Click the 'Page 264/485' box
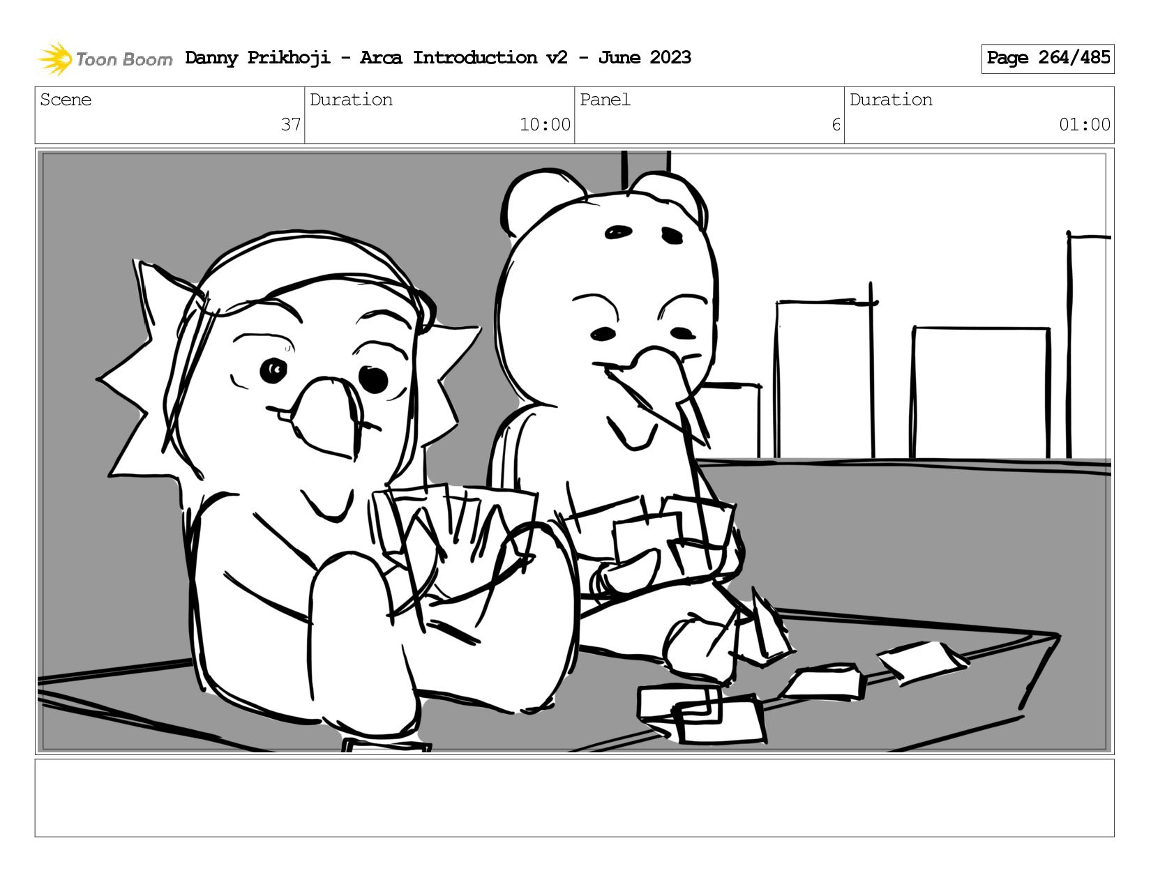 pyautogui.click(x=1048, y=59)
